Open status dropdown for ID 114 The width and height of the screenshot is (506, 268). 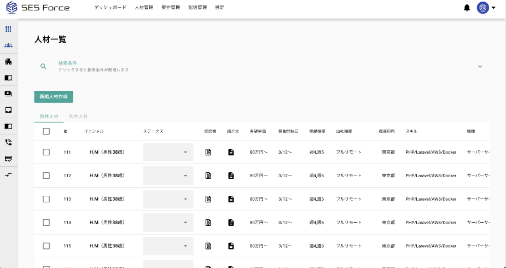coord(168,223)
